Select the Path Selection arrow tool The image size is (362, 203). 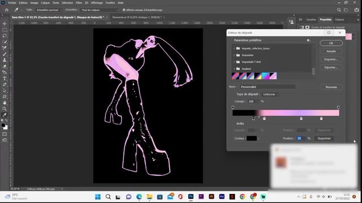[x=5, y=91]
